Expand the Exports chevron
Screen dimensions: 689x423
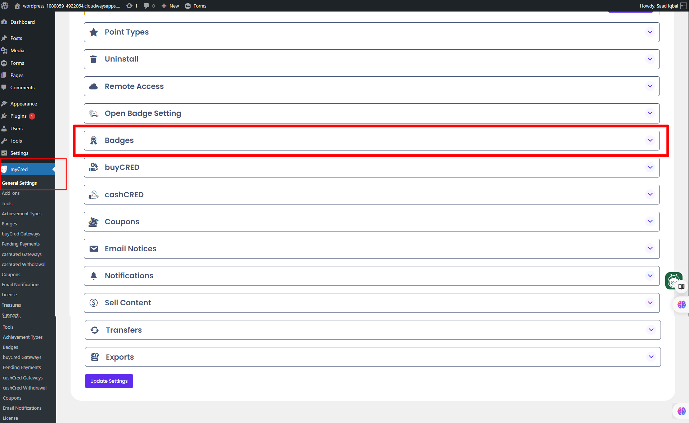(x=651, y=357)
